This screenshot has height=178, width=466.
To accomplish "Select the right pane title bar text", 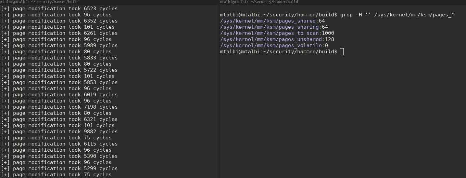I will [x=259, y=2].
